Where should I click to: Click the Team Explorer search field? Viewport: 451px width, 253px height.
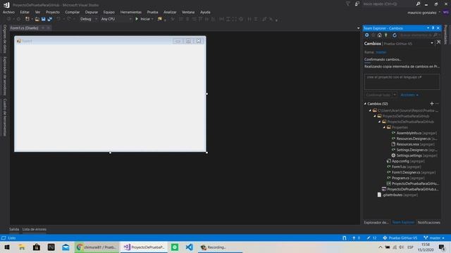click(x=419, y=35)
